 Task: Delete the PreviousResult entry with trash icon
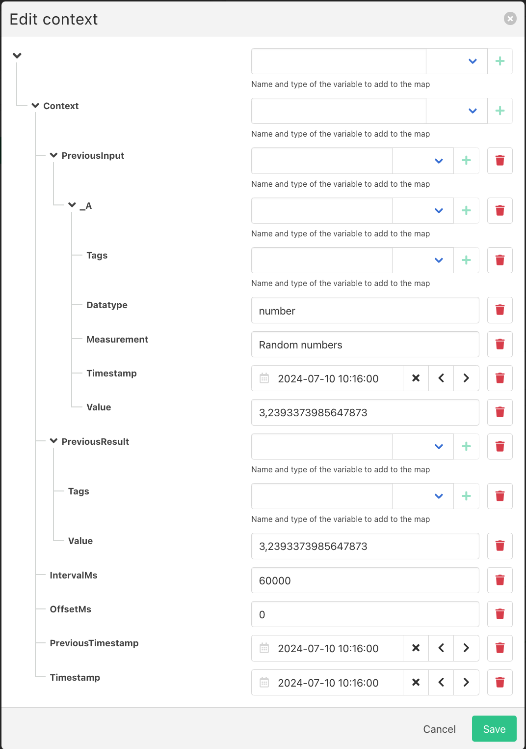[x=500, y=446]
